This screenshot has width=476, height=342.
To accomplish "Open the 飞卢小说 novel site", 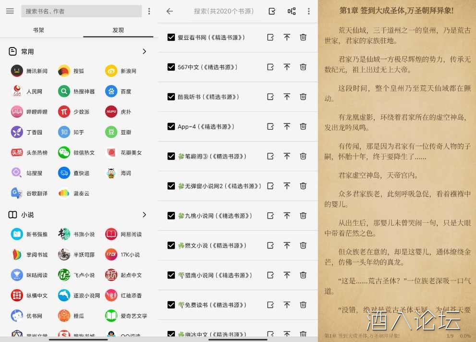I will pos(76,275).
